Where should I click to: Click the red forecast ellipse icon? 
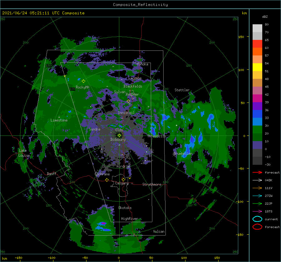[257, 227]
